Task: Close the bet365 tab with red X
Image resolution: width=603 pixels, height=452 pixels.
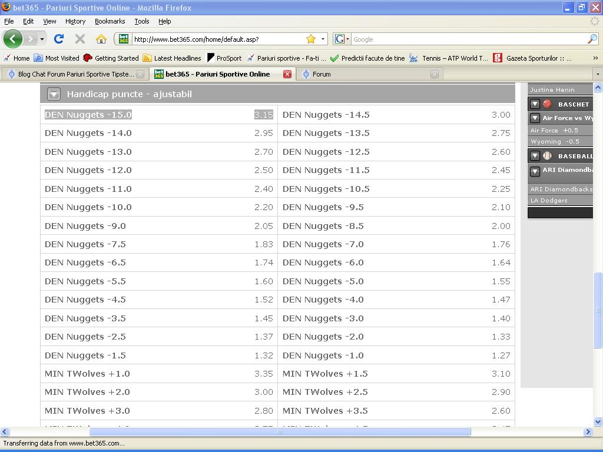Action: tap(287, 74)
